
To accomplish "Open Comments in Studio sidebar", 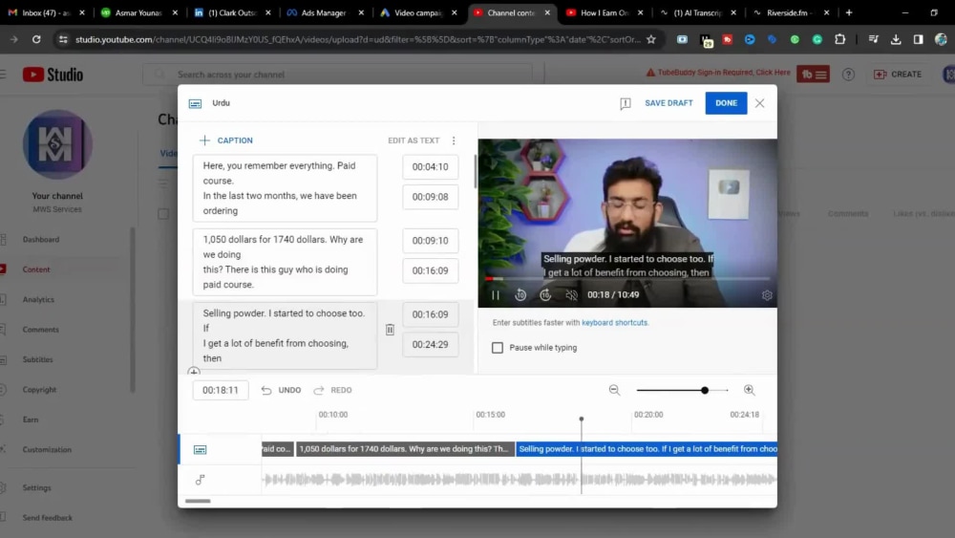I will (x=41, y=330).
